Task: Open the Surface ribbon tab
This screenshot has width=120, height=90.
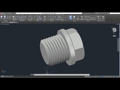Action: [11, 15]
